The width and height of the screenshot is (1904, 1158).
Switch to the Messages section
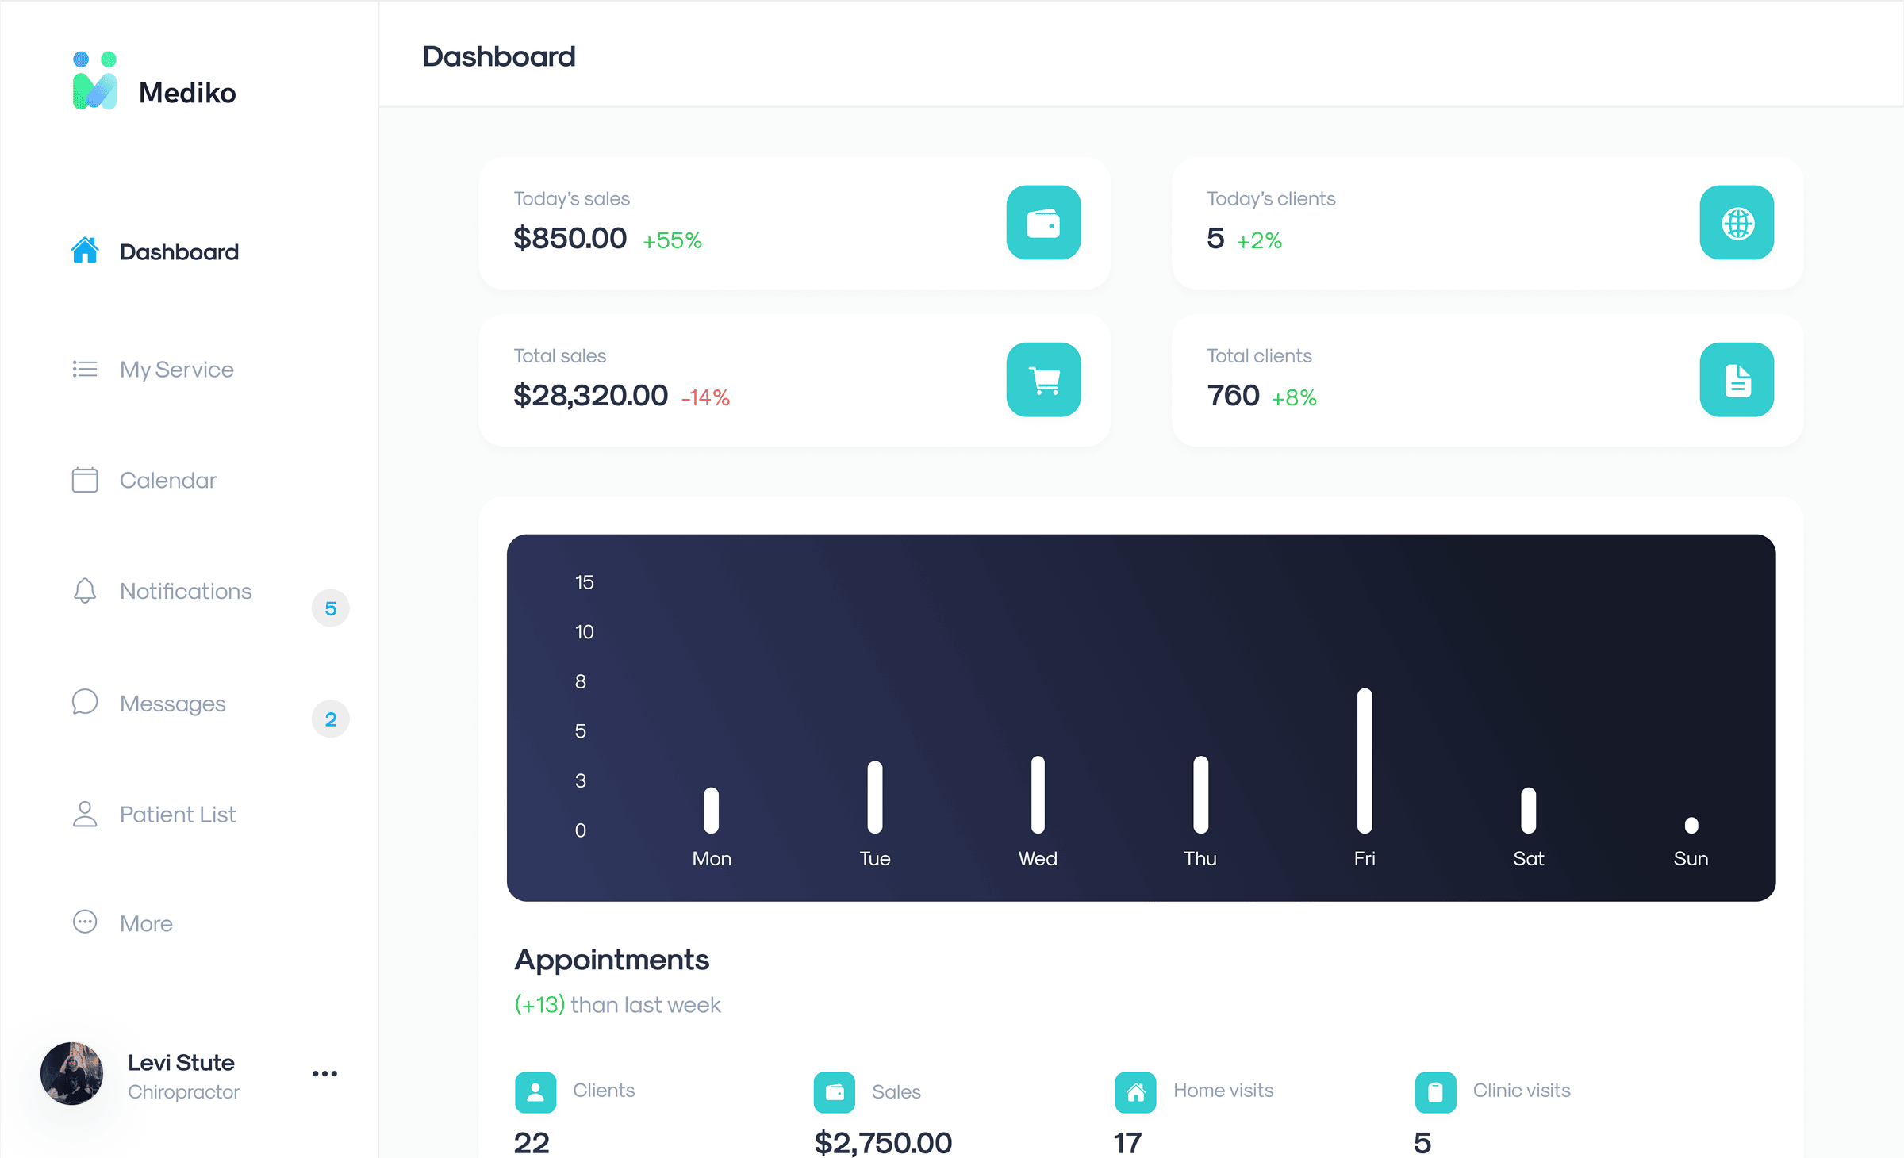click(x=172, y=704)
